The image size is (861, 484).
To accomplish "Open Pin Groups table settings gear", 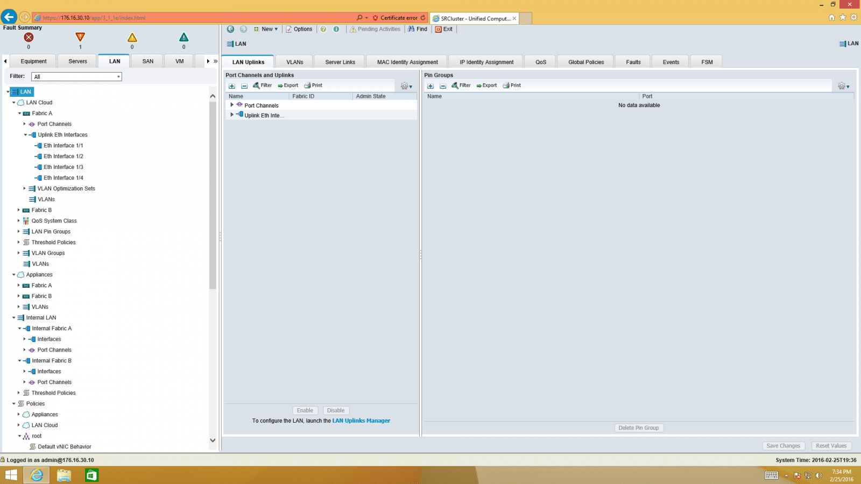I will [843, 86].
